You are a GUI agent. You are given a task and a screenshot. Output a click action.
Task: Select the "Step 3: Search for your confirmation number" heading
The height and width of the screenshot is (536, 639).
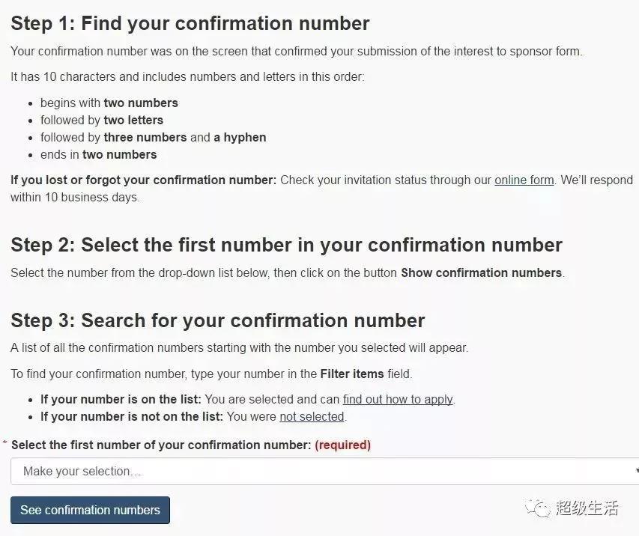click(217, 320)
